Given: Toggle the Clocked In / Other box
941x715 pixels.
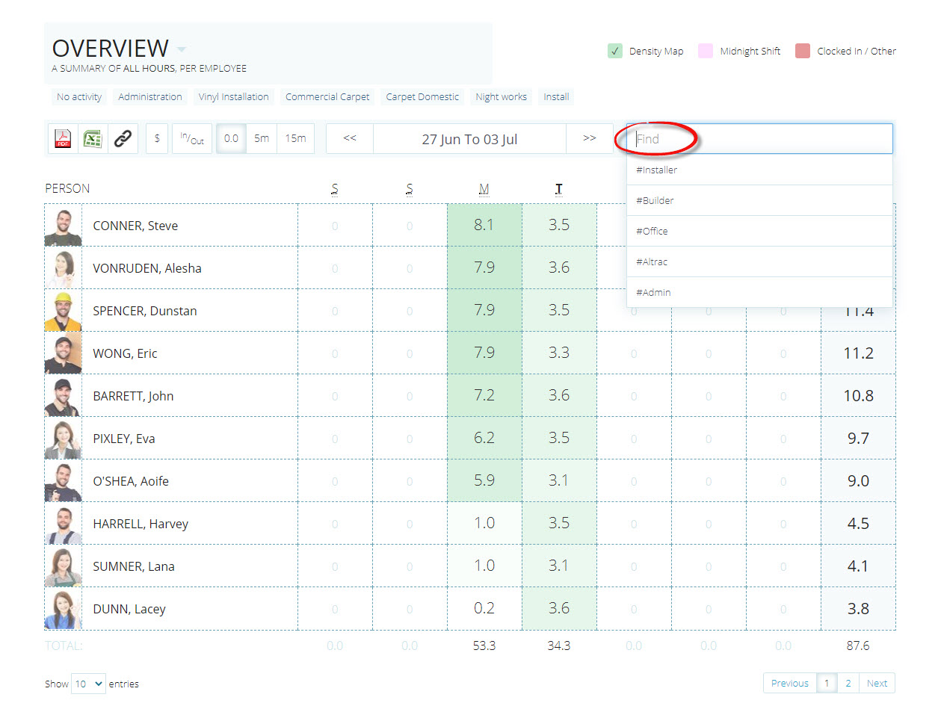Looking at the screenshot, I should coord(803,52).
